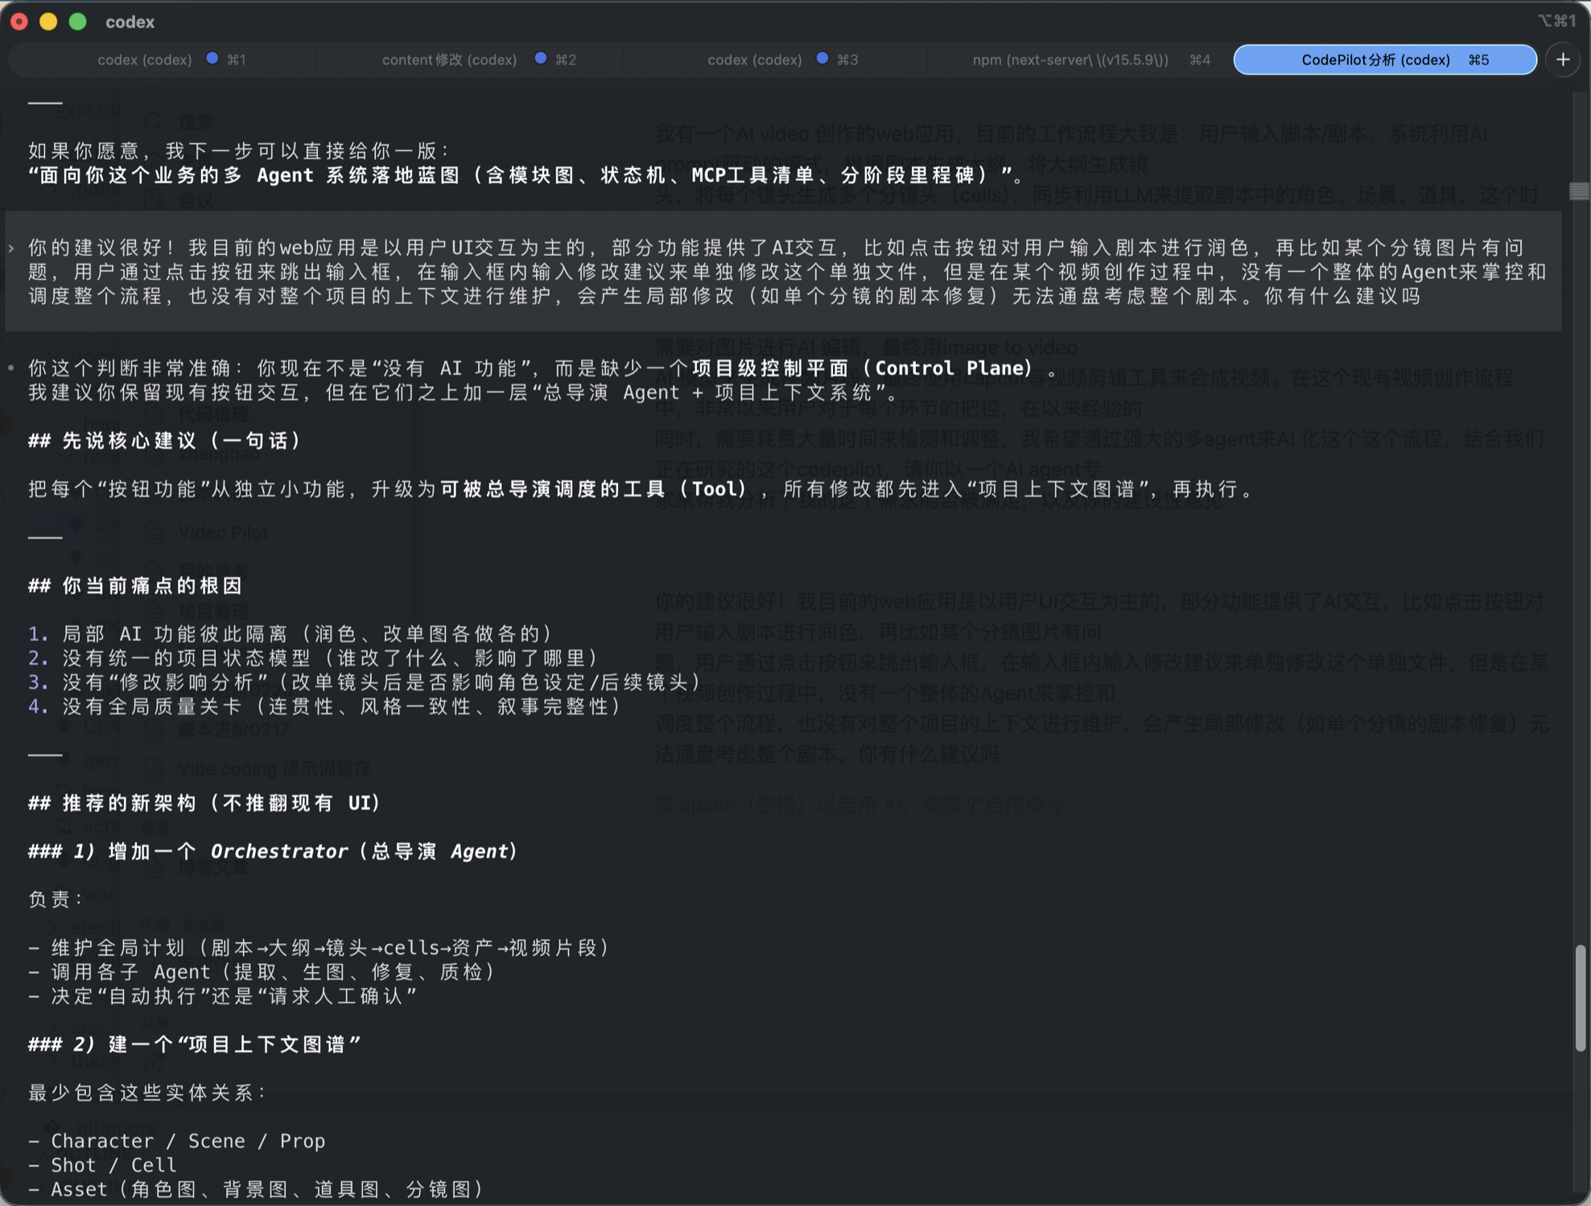Click blue activity dot on content修改 tab
The height and width of the screenshot is (1206, 1591).
coord(541,59)
